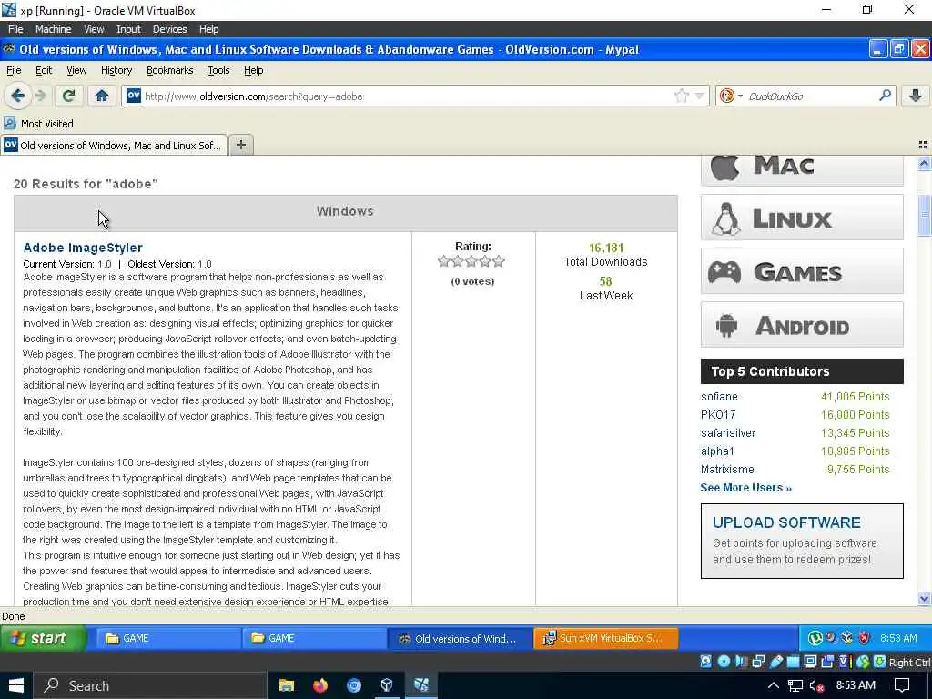This screenshot has width=932, height=699.
Task: Click the VirtualBox hard disk status icon
Action: point(705,661)
